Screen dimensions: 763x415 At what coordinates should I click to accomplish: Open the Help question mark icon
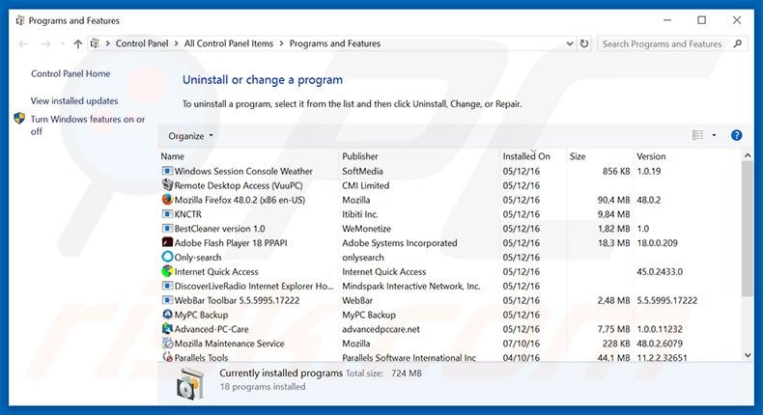coord(736,135)
